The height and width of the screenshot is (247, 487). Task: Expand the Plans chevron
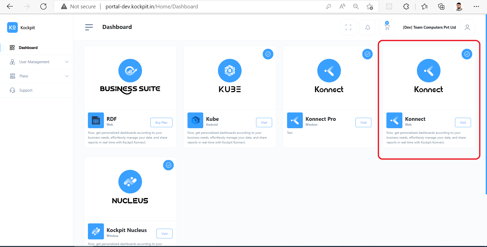[x=67, y=76]
